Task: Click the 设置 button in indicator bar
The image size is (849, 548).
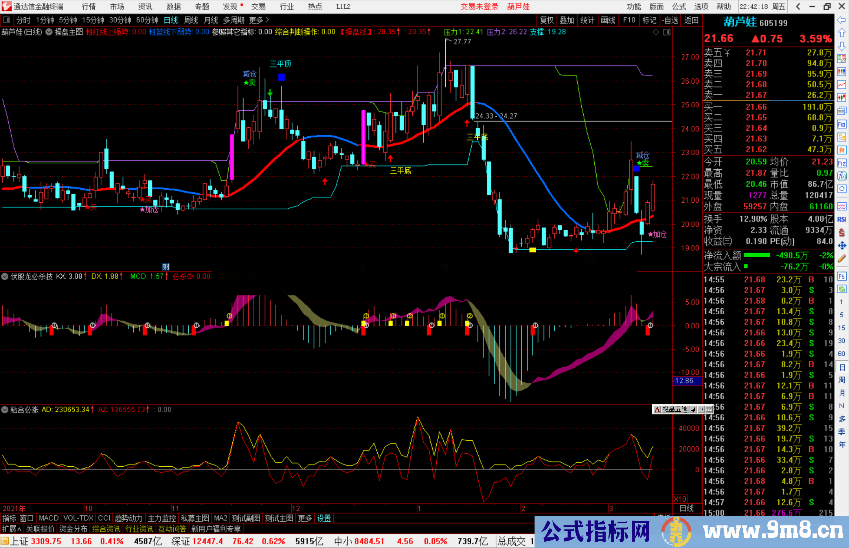Action: tap(324, 518)
